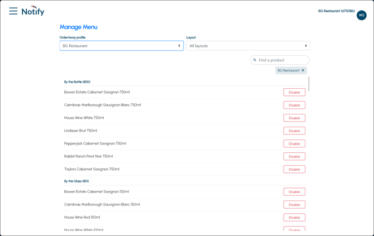Disable Bowen Estate Cabernet Savignon 750ml
The width and height of the screenshot is (374, 236).
click(x=294, y=92)
